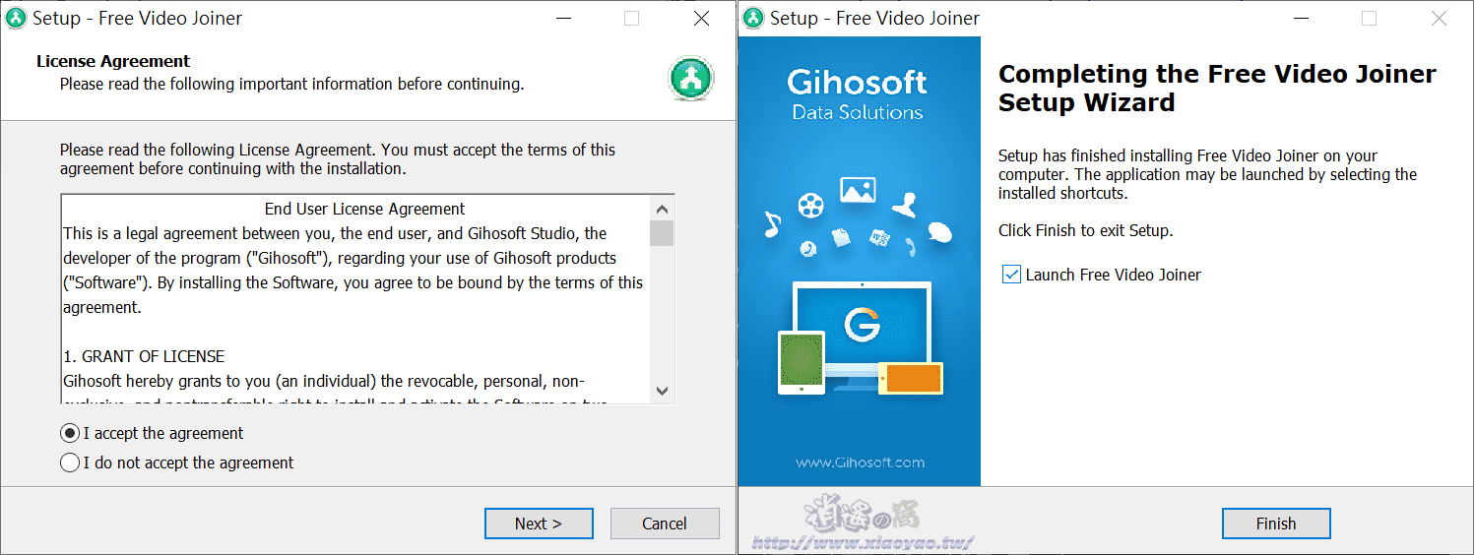Close the right completing Setup wizard window

[x=1439, y=18]
